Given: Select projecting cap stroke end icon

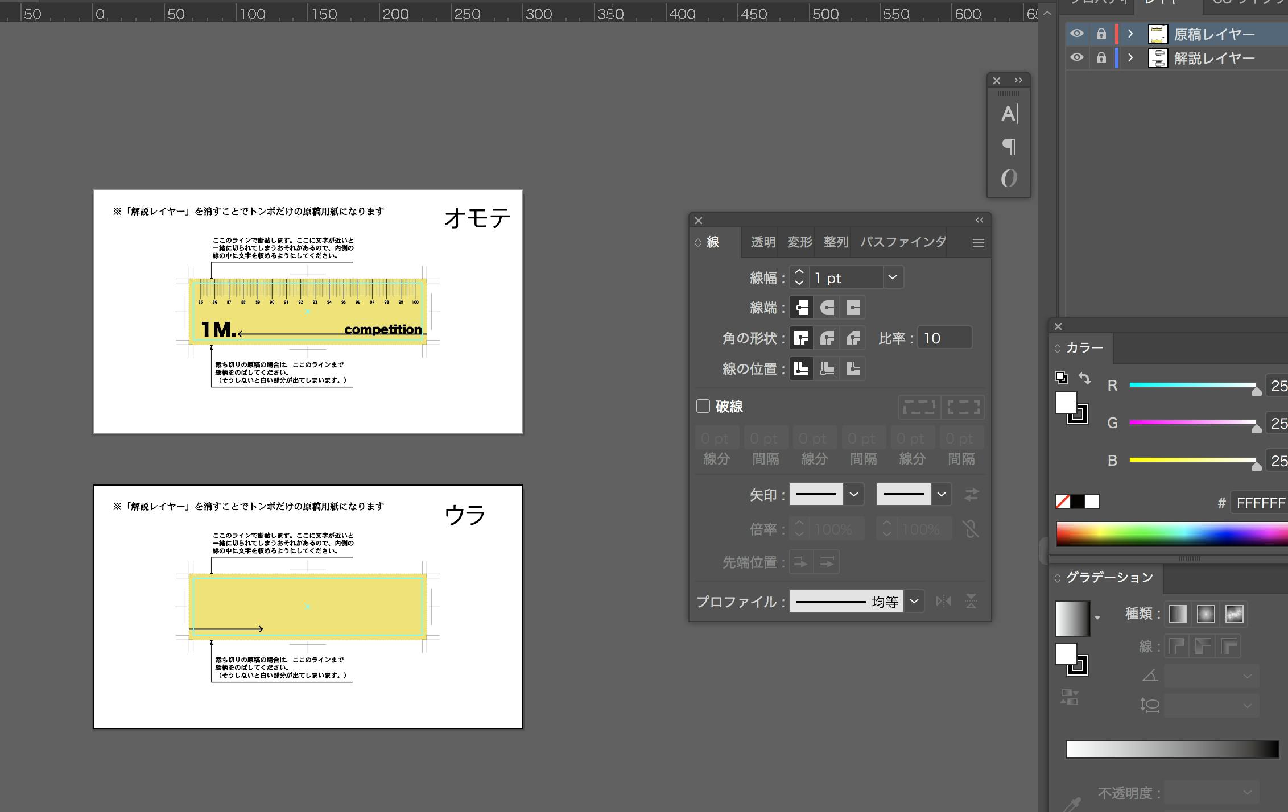Looking at the screenshot, I should click(853, 308).
